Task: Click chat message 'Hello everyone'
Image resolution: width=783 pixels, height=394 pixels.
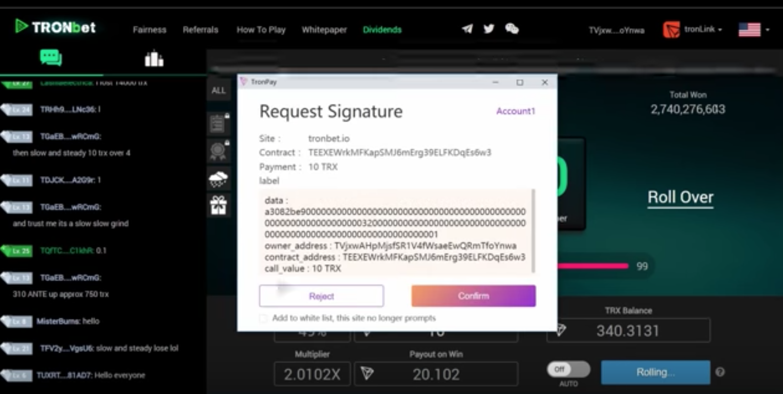Action: click(120, 375)
